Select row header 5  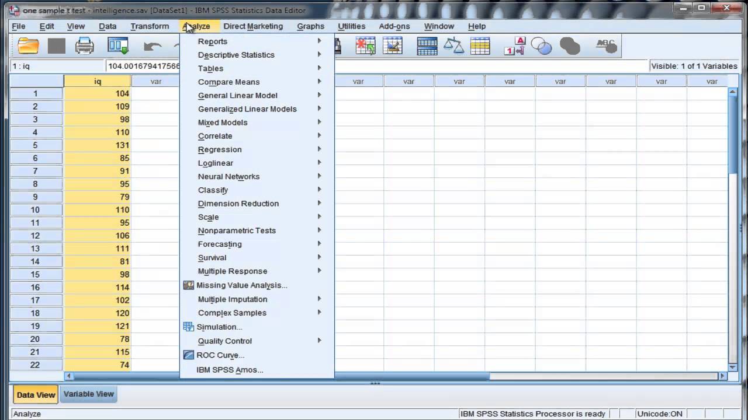tap(36, 145)
